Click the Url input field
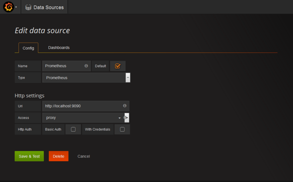The image size is (293, 182). coord(82,106)
